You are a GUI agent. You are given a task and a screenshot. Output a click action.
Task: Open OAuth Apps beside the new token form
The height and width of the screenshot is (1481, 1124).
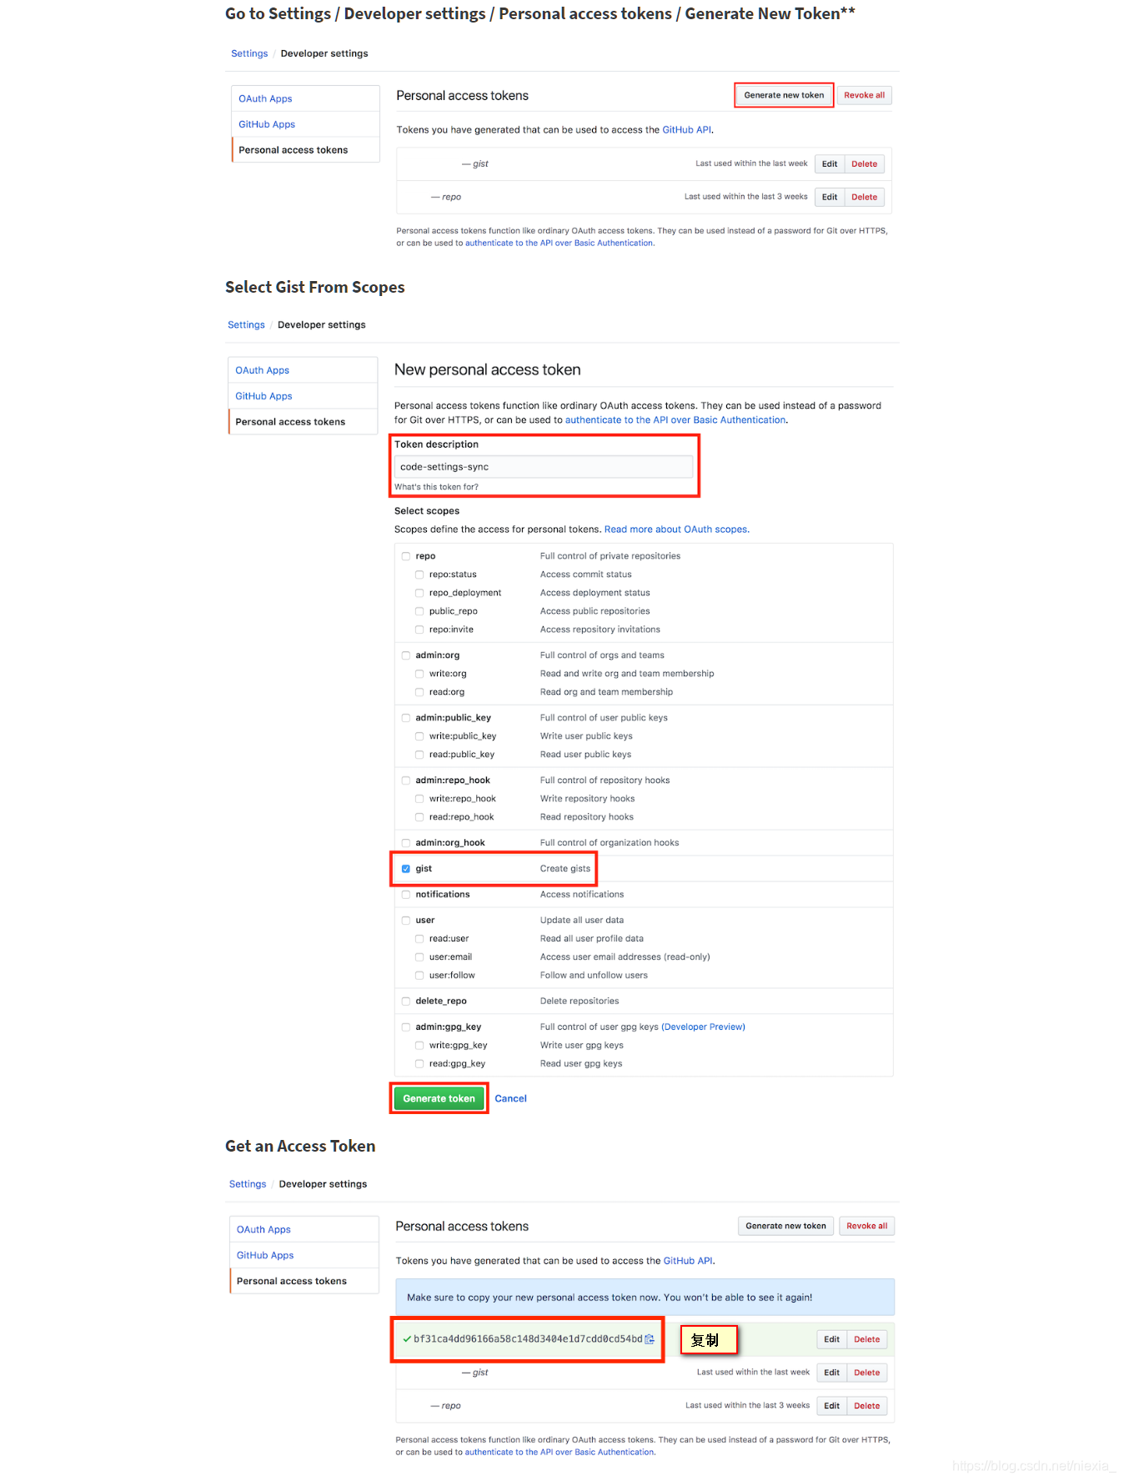click(262, 370)
